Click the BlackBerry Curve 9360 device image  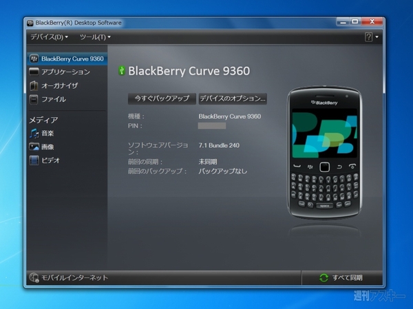click(324, 152)
